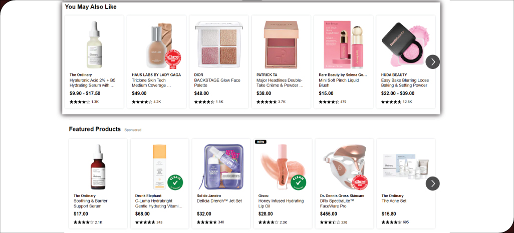Image resolution: width=514 pixels, height=233 pixels.
Task: Click The Acne Set product title
Action: pos(394,201)
